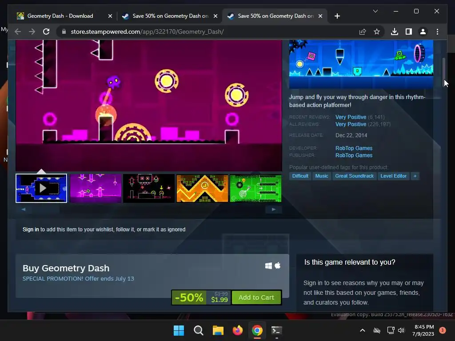The height and width of the screenshot is (341, 455).
Task: Bookmark this page with the star icon
Action: (x=377, y=32)
